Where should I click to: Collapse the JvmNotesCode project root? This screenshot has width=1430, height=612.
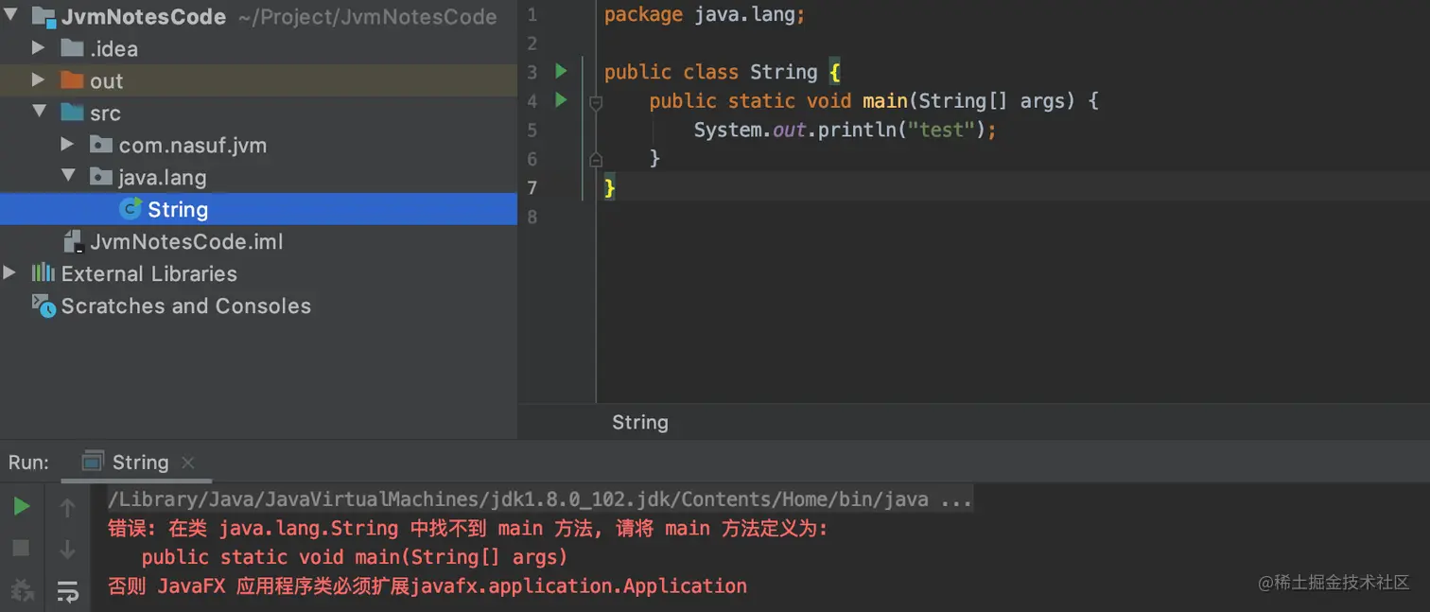11,14
